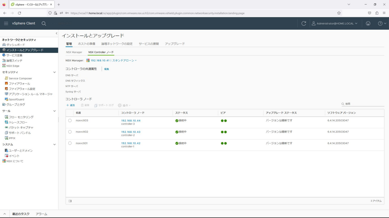This screenshot has width=389, height=218.
Task: Open IPFIX tool
Action: click(12, 138)
